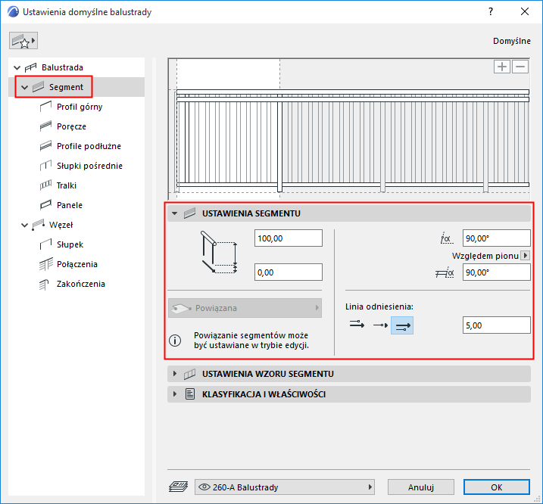The width and height of the screenshot is (543, 504).
Task: Click the Segment icon in tree
Action: pos(39,87)
